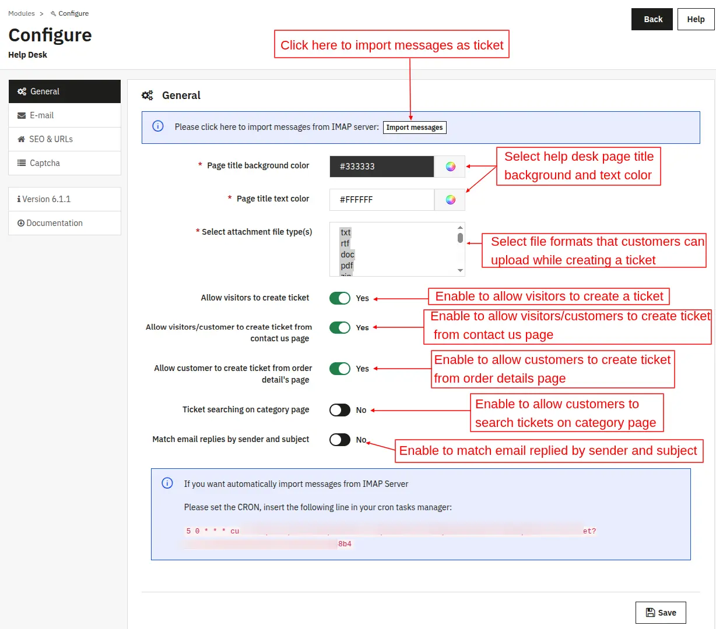716x629 pixels.
Task: Toggle Allow visitors to create ticket
Action: tap(340, 298)
